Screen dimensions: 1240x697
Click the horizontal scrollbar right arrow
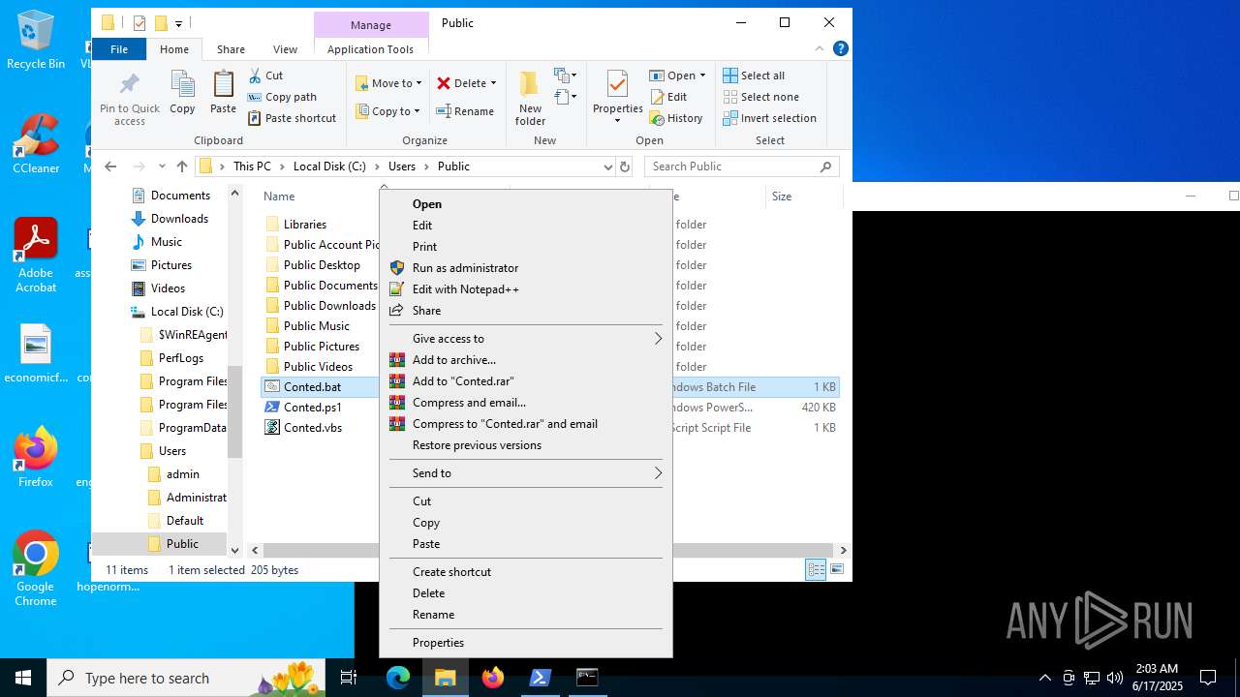843,550
